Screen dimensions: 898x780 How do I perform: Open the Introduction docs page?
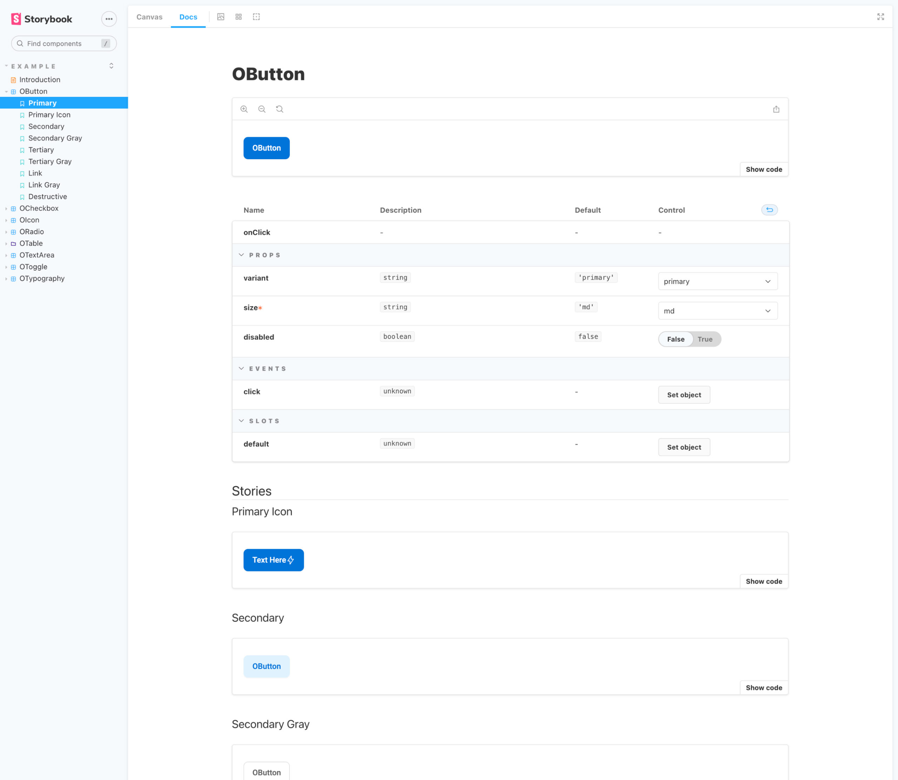pos(40,80)
